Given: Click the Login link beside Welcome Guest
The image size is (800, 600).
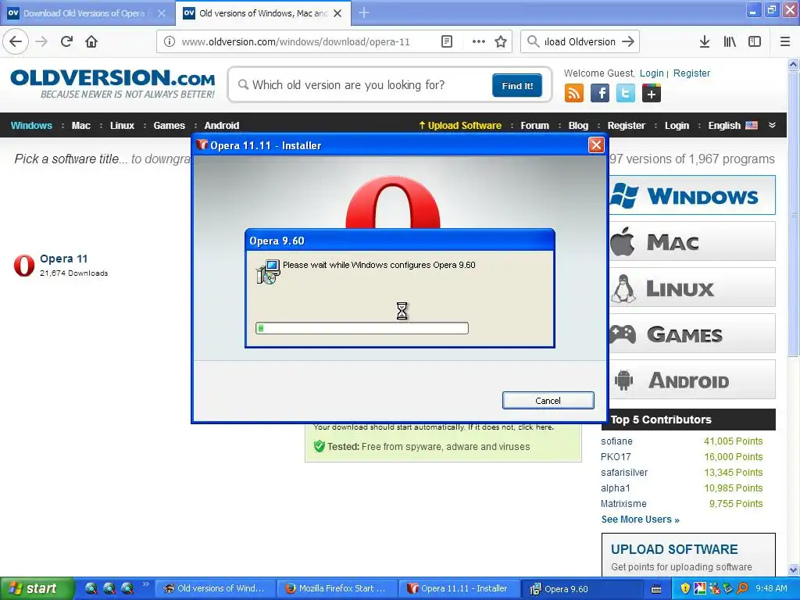Looking at the screenshot, I should [652, 73].
